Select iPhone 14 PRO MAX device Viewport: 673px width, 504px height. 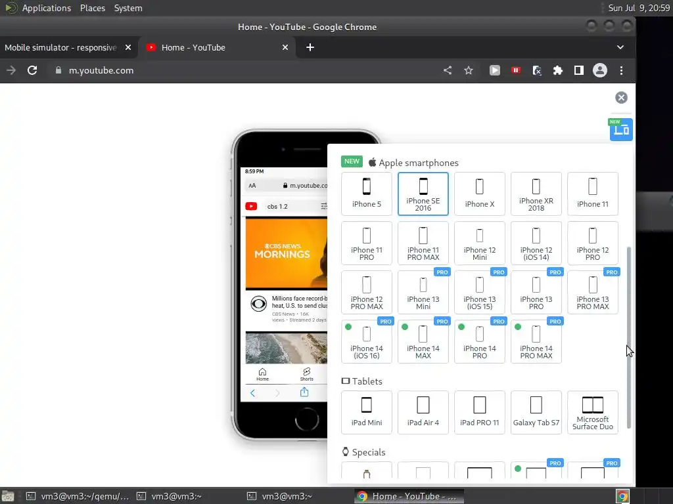click(x=536, y=341)
